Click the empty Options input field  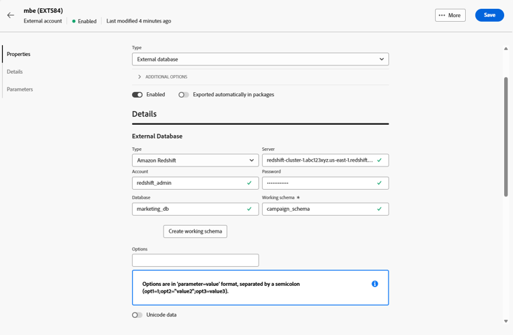tap(195, 260)
